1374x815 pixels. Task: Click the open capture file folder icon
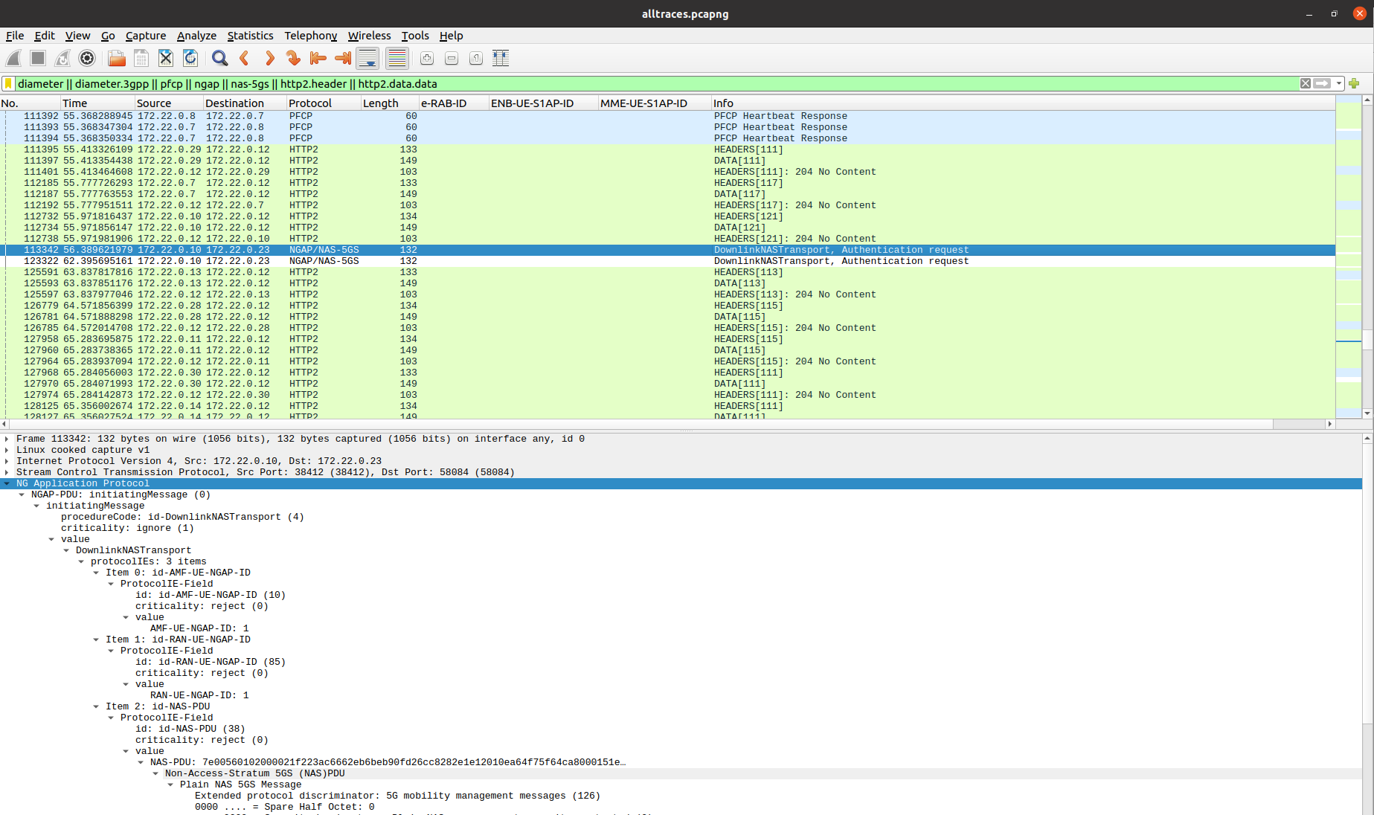pyautogui.click(x=116, y=58)
